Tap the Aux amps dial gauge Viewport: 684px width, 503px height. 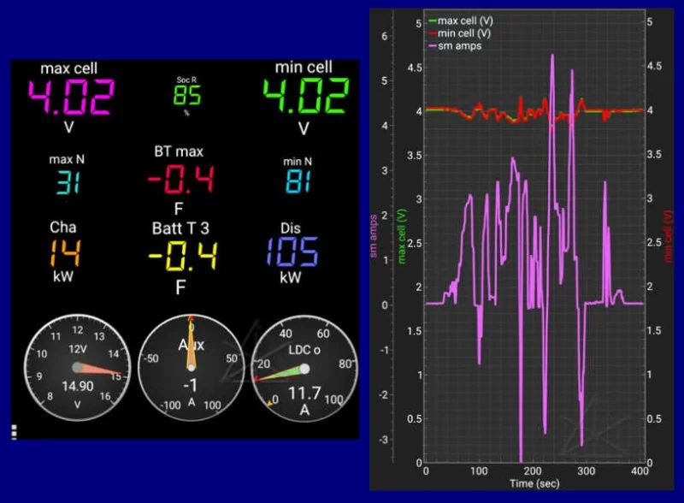click(x=191, y=367)
